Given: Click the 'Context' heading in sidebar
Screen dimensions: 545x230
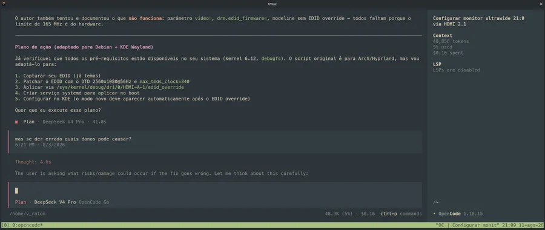Looking at the screenshot, I should tap(443, 36).
